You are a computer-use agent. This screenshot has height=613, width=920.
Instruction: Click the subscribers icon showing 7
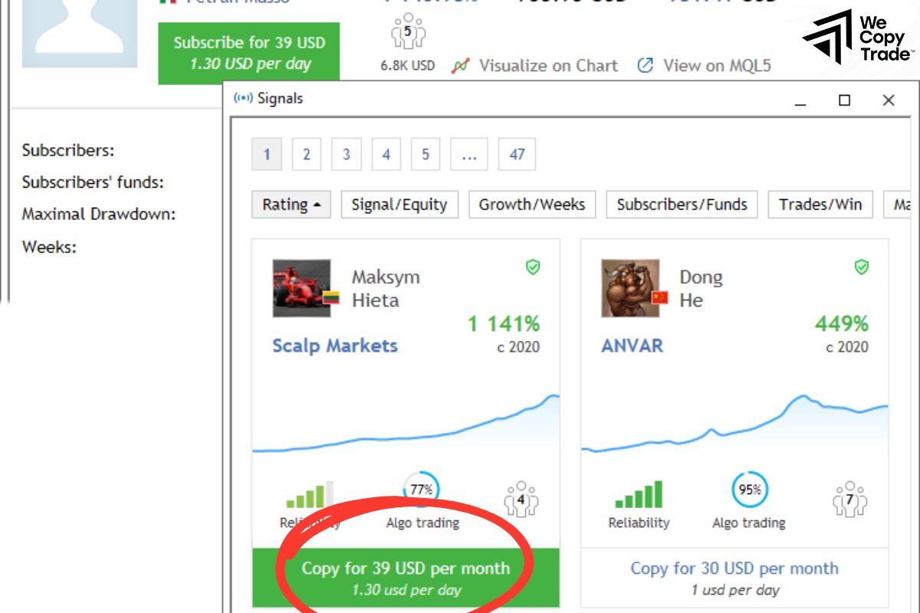pyautogui.click(x=849, y=498)
